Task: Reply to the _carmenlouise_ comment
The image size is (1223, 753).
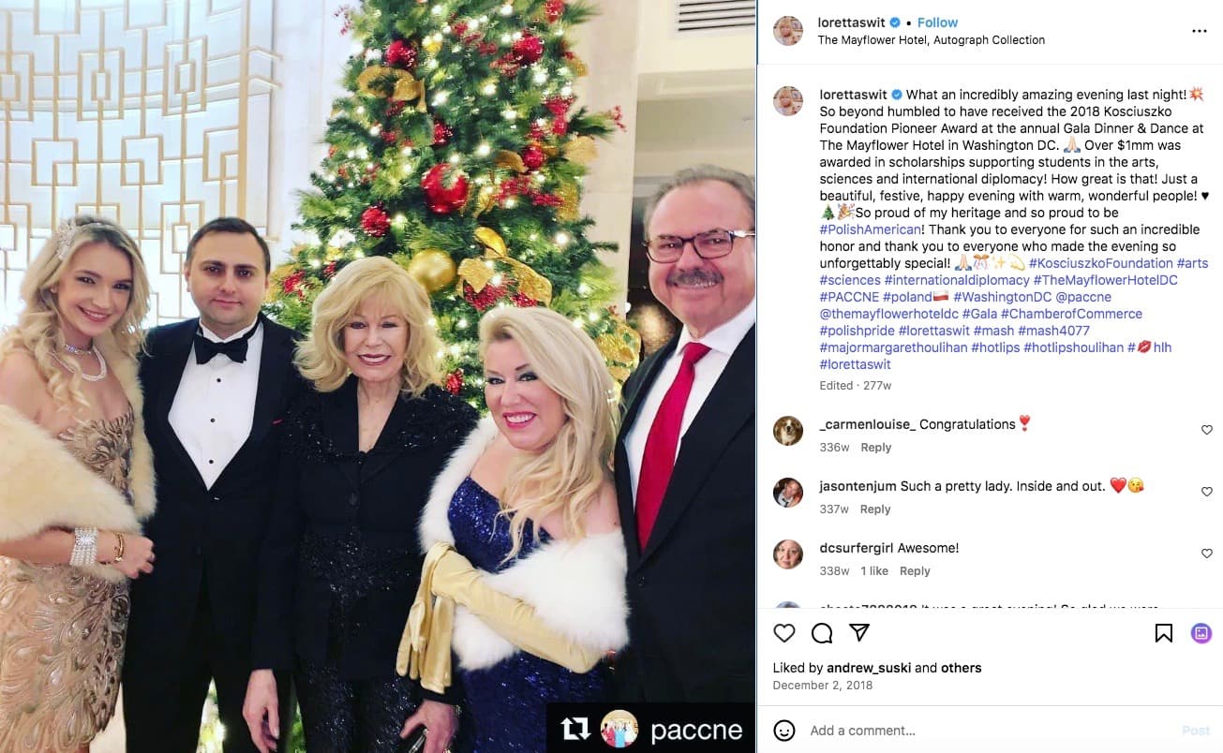Action: 876,448
